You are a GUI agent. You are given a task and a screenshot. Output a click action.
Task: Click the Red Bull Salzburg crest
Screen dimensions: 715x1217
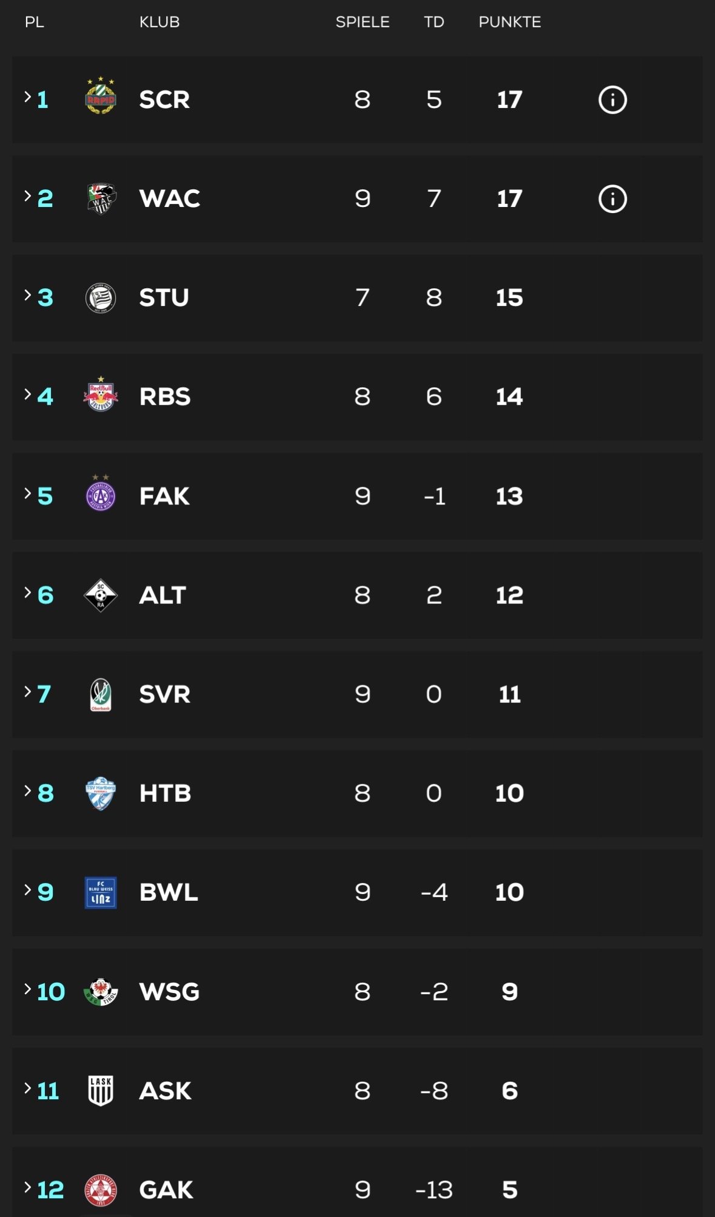tap(101, 396)
